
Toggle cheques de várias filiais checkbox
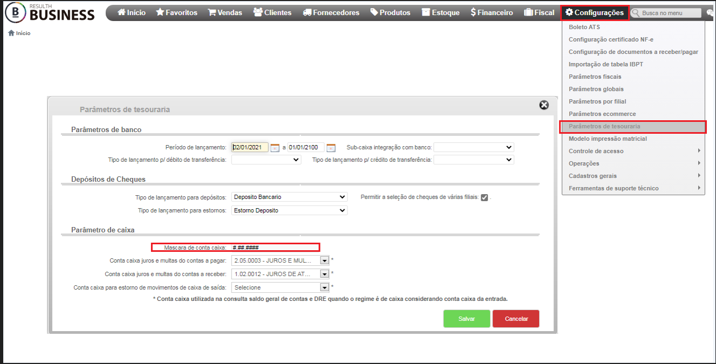(485, 197)
